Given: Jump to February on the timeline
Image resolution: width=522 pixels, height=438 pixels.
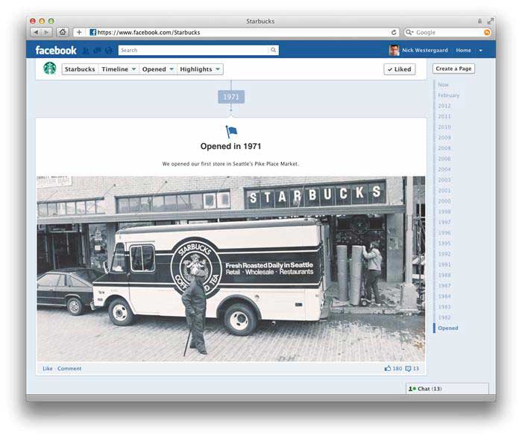Looking at the screenshot, I should 448,95.
